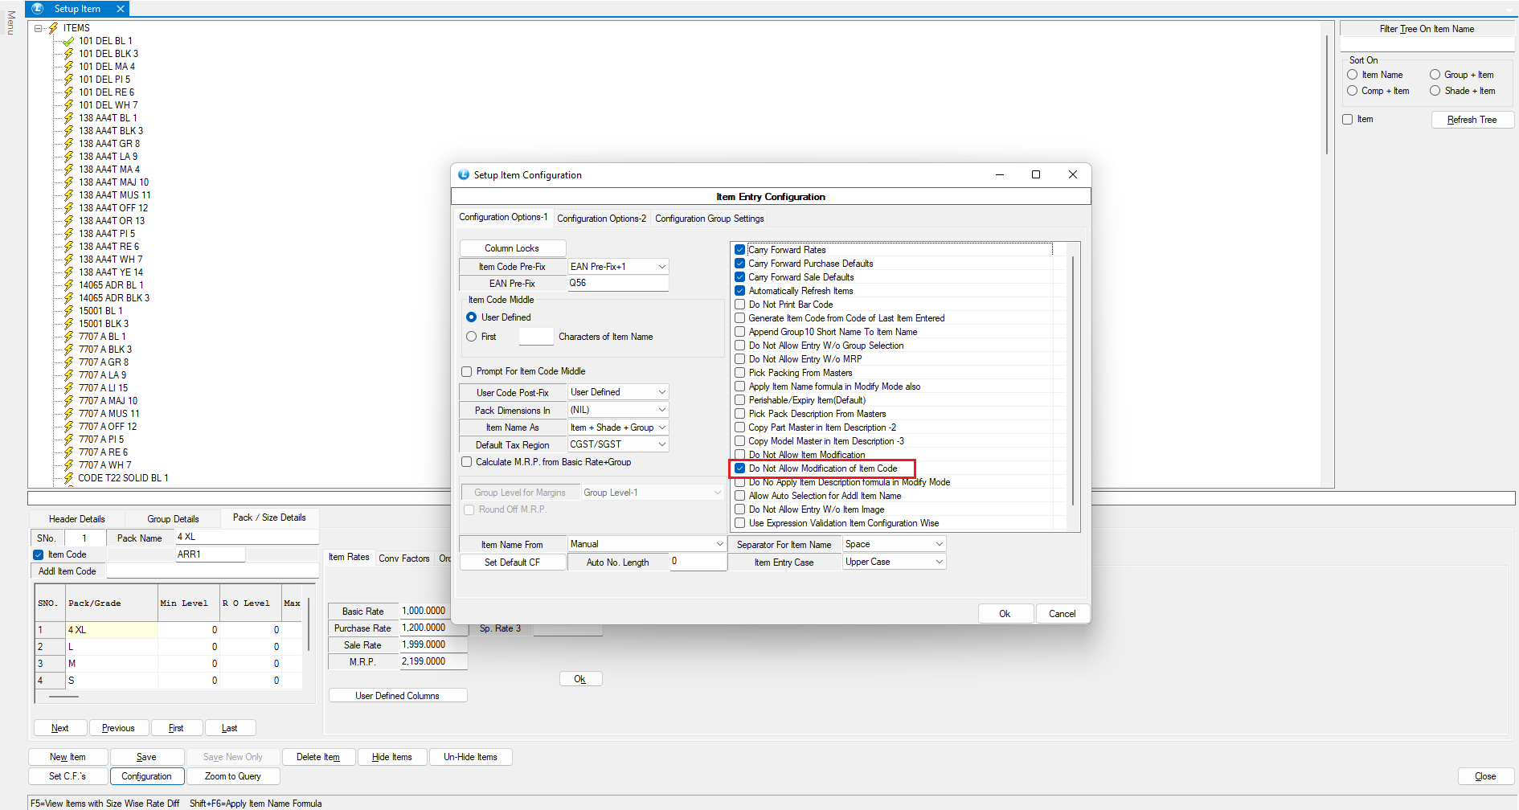Click the ITEMS root lightning icon
The image size is (1519, 810).
pos(54,28)
